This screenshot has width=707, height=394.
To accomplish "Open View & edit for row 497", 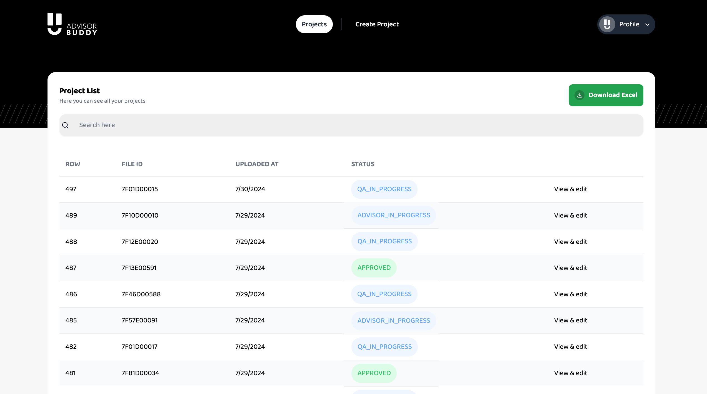I will coord(570,189).
